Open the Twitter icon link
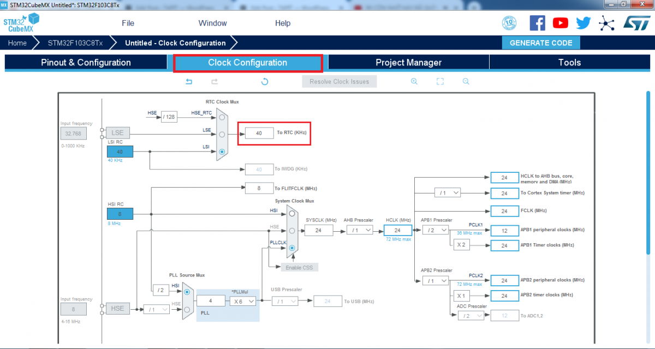The image size is (655, 349). pyautogui.click(x=583, y=23)
